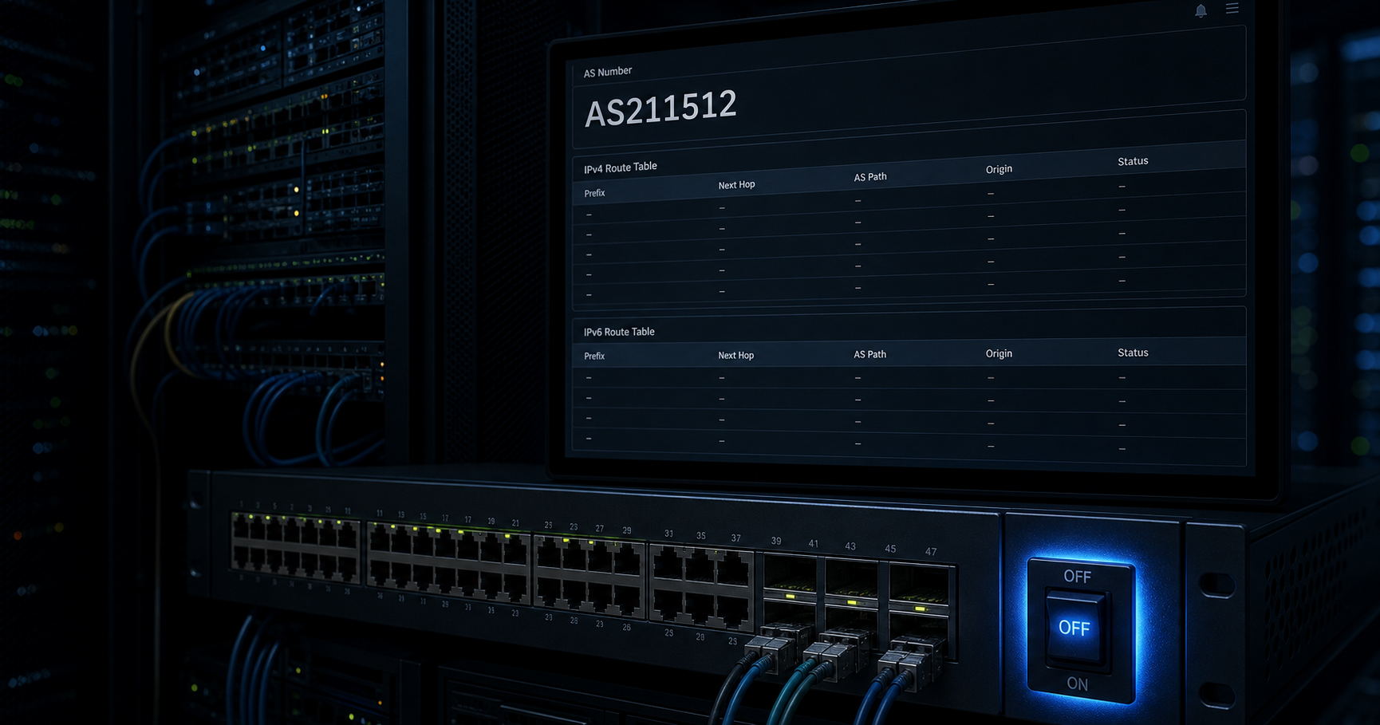This screenshot has width=1380, height=725.
Task: Sort IPv6 table by Origin column
Action: (999, 353)
